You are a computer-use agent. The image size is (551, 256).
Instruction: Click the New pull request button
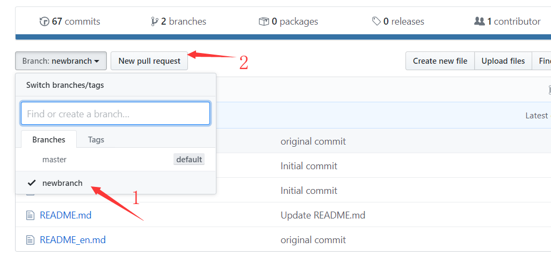click(149, 61)
